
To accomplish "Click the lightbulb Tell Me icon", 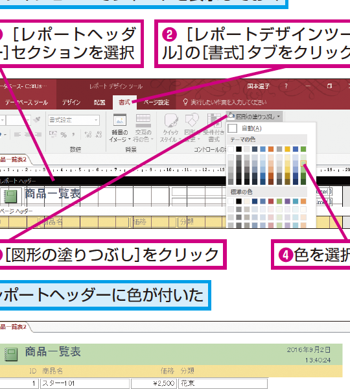I will point(185,102).
